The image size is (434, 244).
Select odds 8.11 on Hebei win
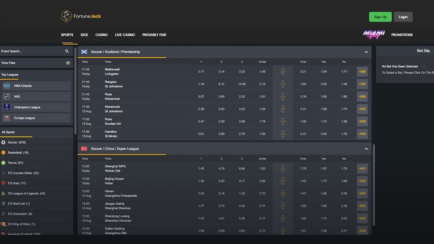pos(242,181)
